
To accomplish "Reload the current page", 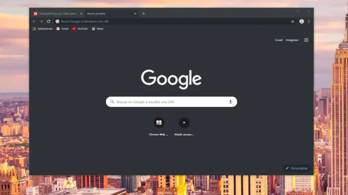I will click(x=49, y=21).
